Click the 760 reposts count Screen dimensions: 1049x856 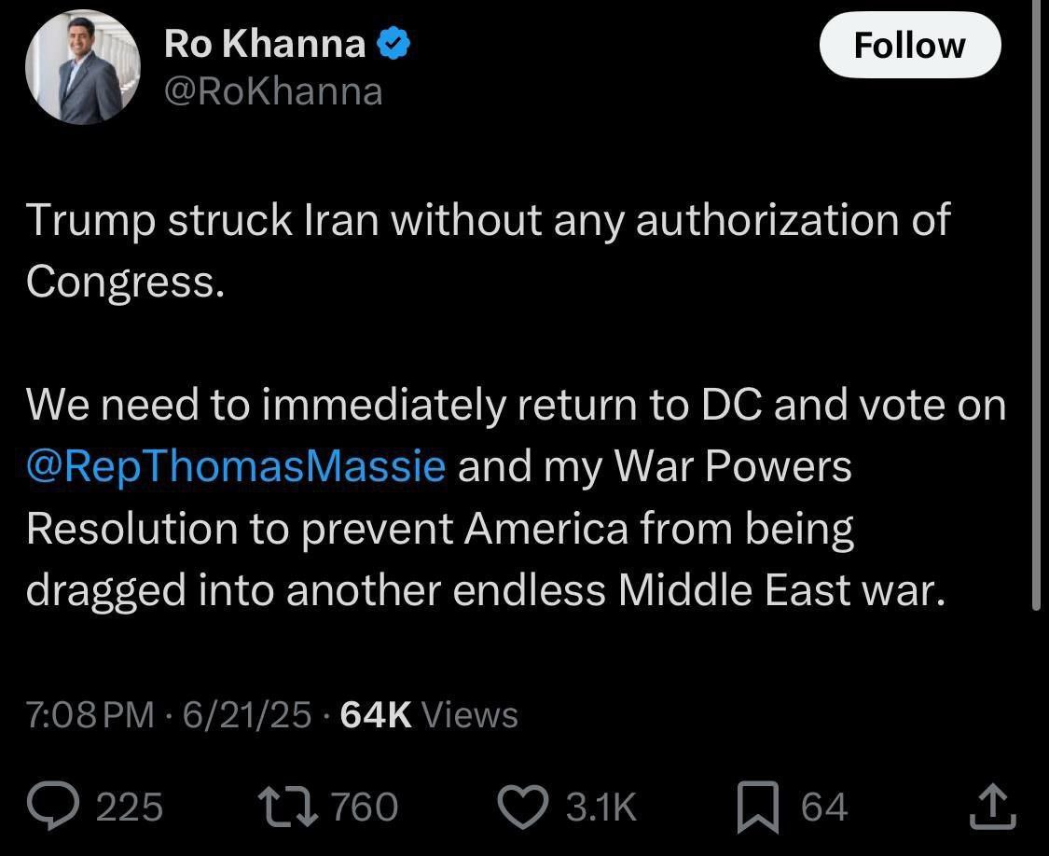point(365,808)
